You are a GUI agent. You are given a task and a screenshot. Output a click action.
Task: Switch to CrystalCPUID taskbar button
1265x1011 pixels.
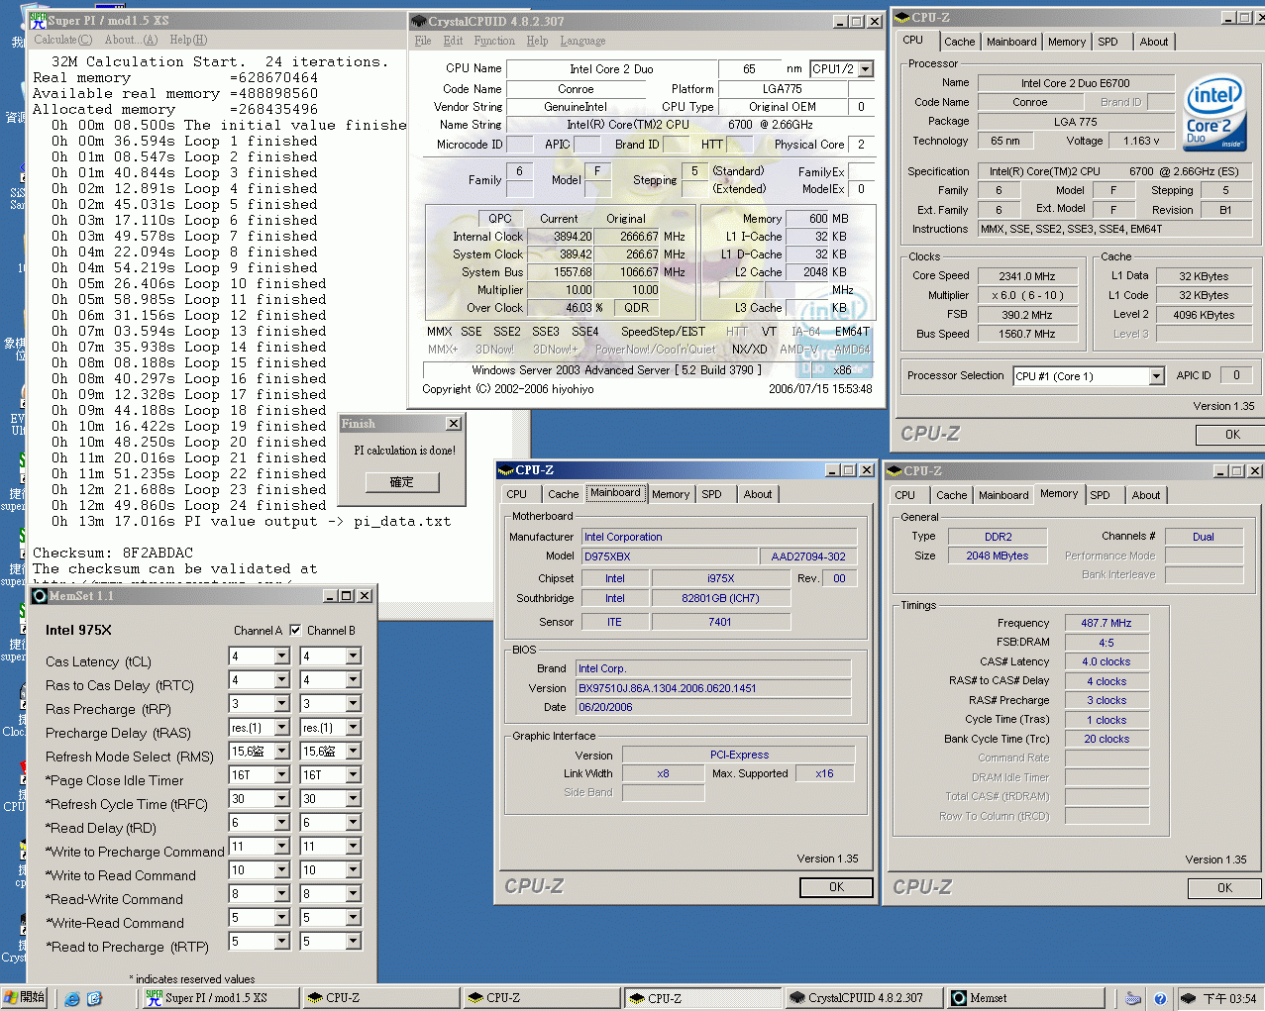pyautogui.click(x=863, y=998)
